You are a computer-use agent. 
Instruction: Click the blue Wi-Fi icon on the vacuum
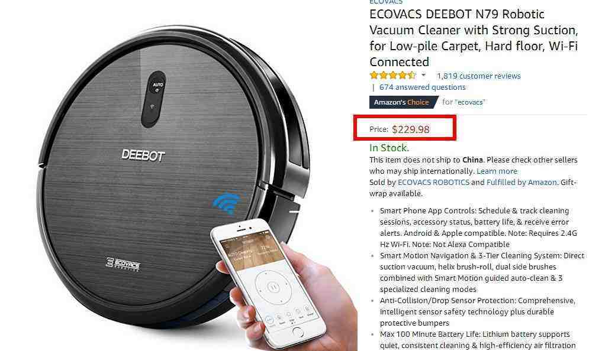pyautogui.click(x=227, y=203)
